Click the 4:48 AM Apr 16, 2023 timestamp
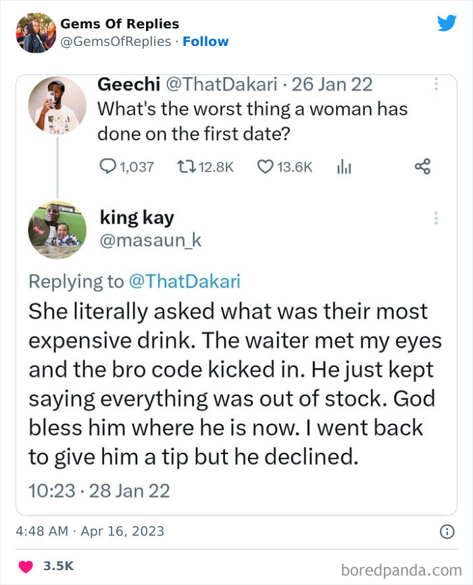This screenshot has height=585, width=473. (89, 531)
